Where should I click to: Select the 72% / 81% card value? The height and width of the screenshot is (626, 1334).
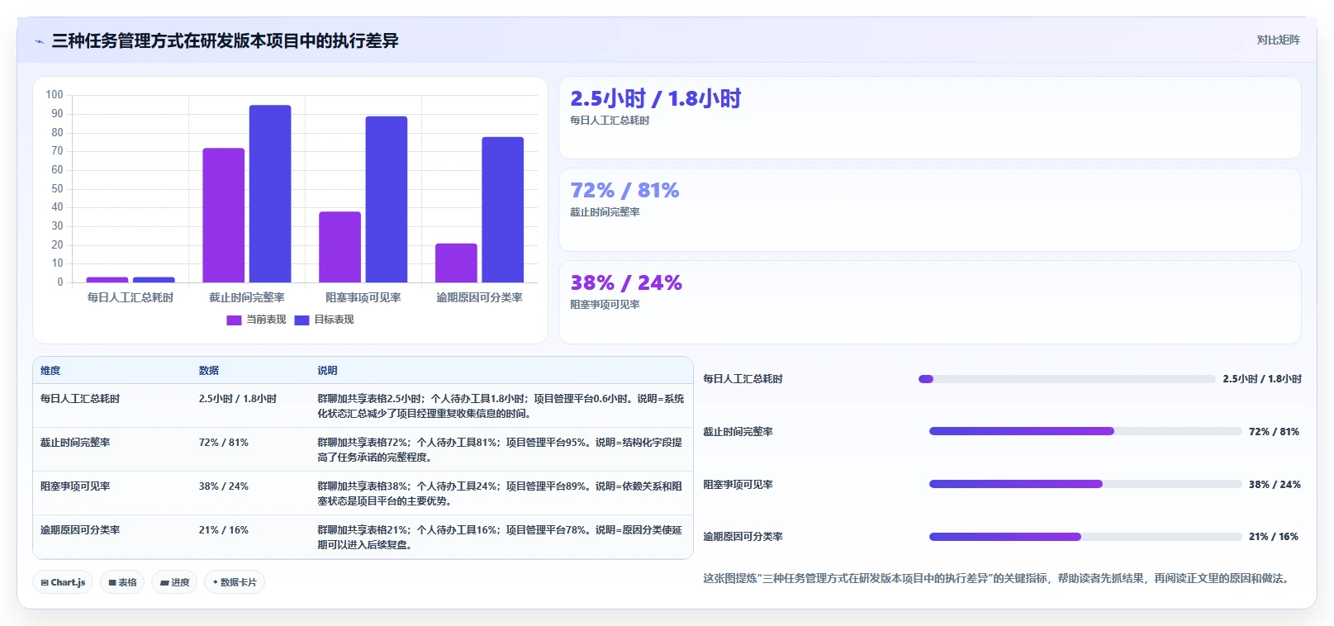coord(624,191)
